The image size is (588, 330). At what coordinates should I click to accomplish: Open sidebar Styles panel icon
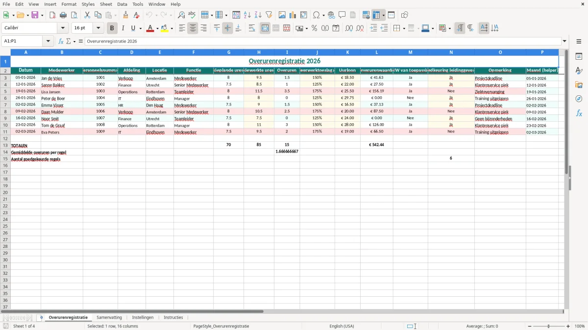(x=579, y=70)
